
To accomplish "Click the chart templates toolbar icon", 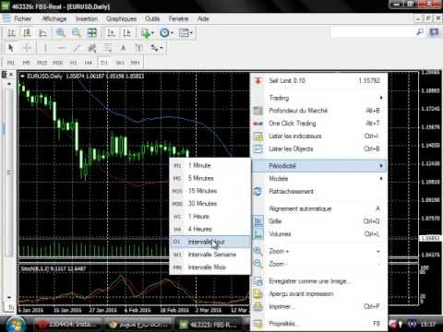I will (x=184, y=32).
